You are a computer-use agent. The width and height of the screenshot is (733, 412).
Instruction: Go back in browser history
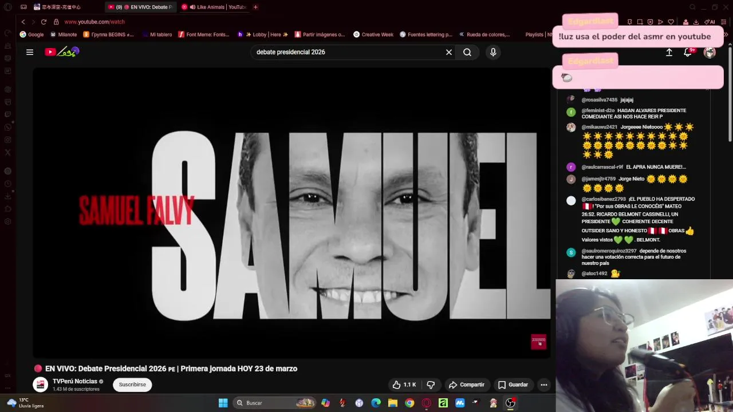pyautogui.click(x=23, y=22)
